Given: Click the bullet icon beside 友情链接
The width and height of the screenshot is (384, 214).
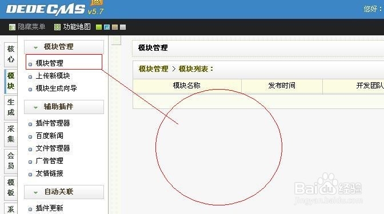Looking at the screenshot, I should [30, 175].
